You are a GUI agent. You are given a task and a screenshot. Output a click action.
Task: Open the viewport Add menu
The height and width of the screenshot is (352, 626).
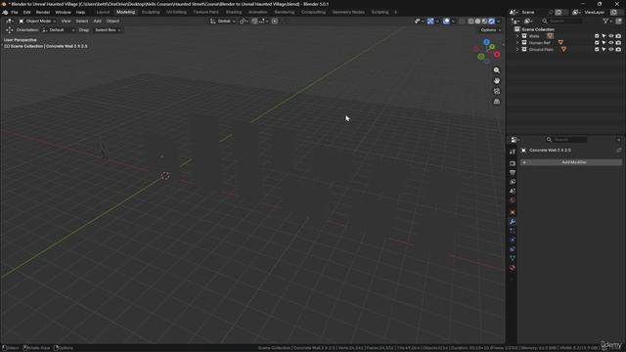[x=98, y=22]
